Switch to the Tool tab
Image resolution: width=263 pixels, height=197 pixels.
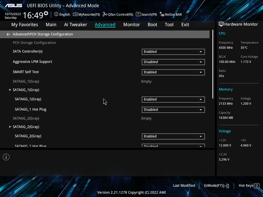pos(169,25)
